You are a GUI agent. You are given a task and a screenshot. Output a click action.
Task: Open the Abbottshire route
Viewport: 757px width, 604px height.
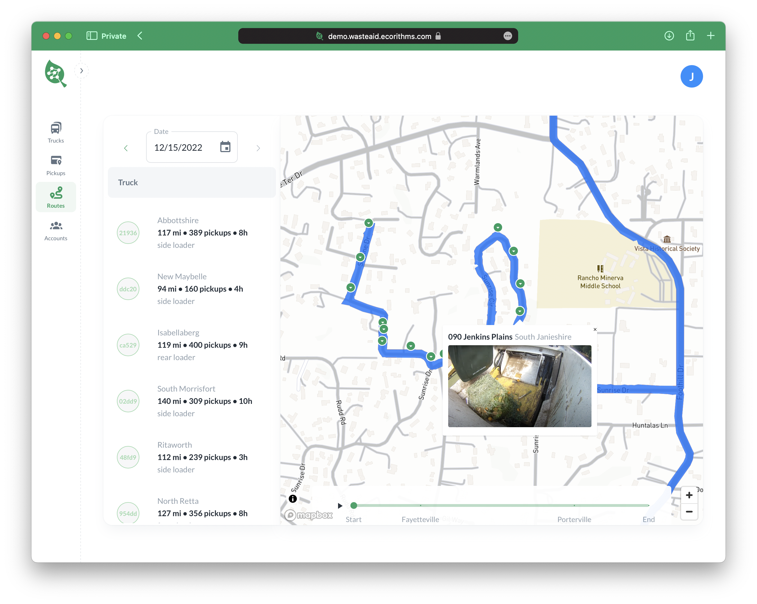tap(192, 233)
